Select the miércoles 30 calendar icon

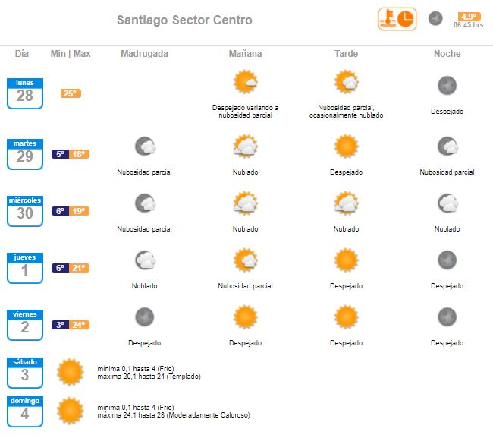click(25, 211)
